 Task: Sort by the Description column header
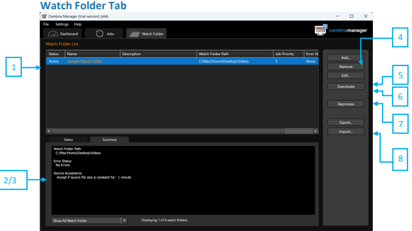coord(158,54)
